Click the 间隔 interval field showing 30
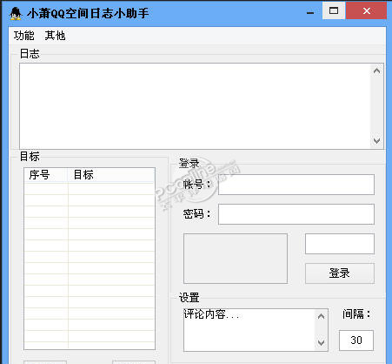Viewport: 392px width, 364px height. pos(356,340)
